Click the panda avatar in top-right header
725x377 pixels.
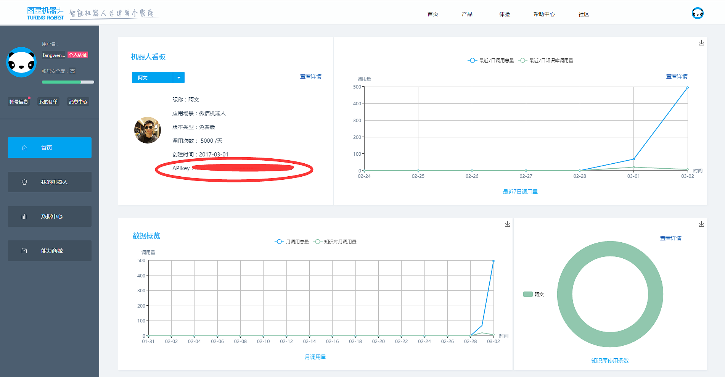(x=698, y=13)
